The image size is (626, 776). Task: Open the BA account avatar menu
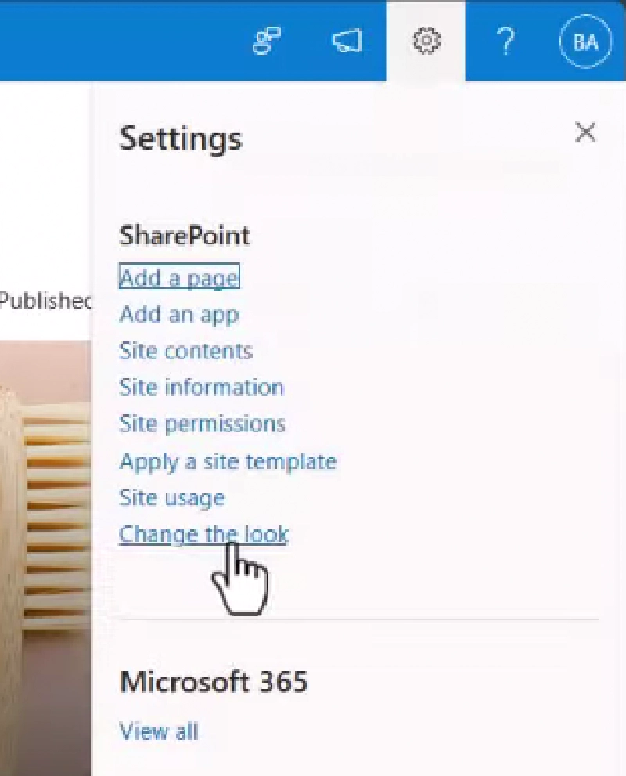click(585, 41)
